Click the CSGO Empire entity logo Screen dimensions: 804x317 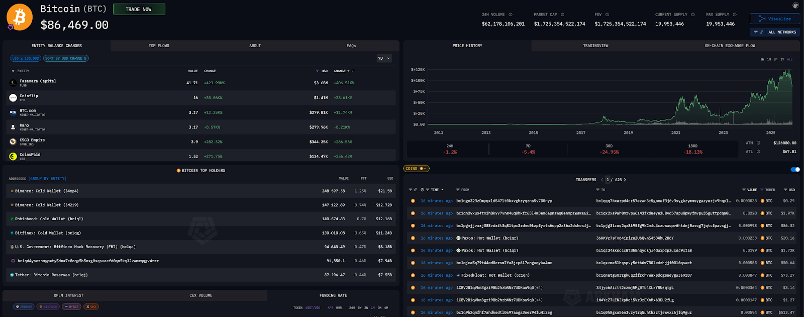click(13, 142)
